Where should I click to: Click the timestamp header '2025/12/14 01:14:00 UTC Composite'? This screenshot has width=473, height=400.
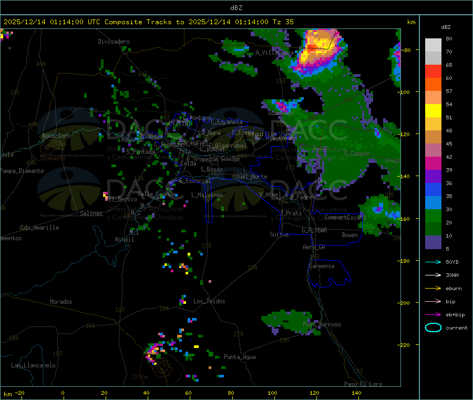point(73,22)
